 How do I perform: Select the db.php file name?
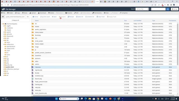37,73
